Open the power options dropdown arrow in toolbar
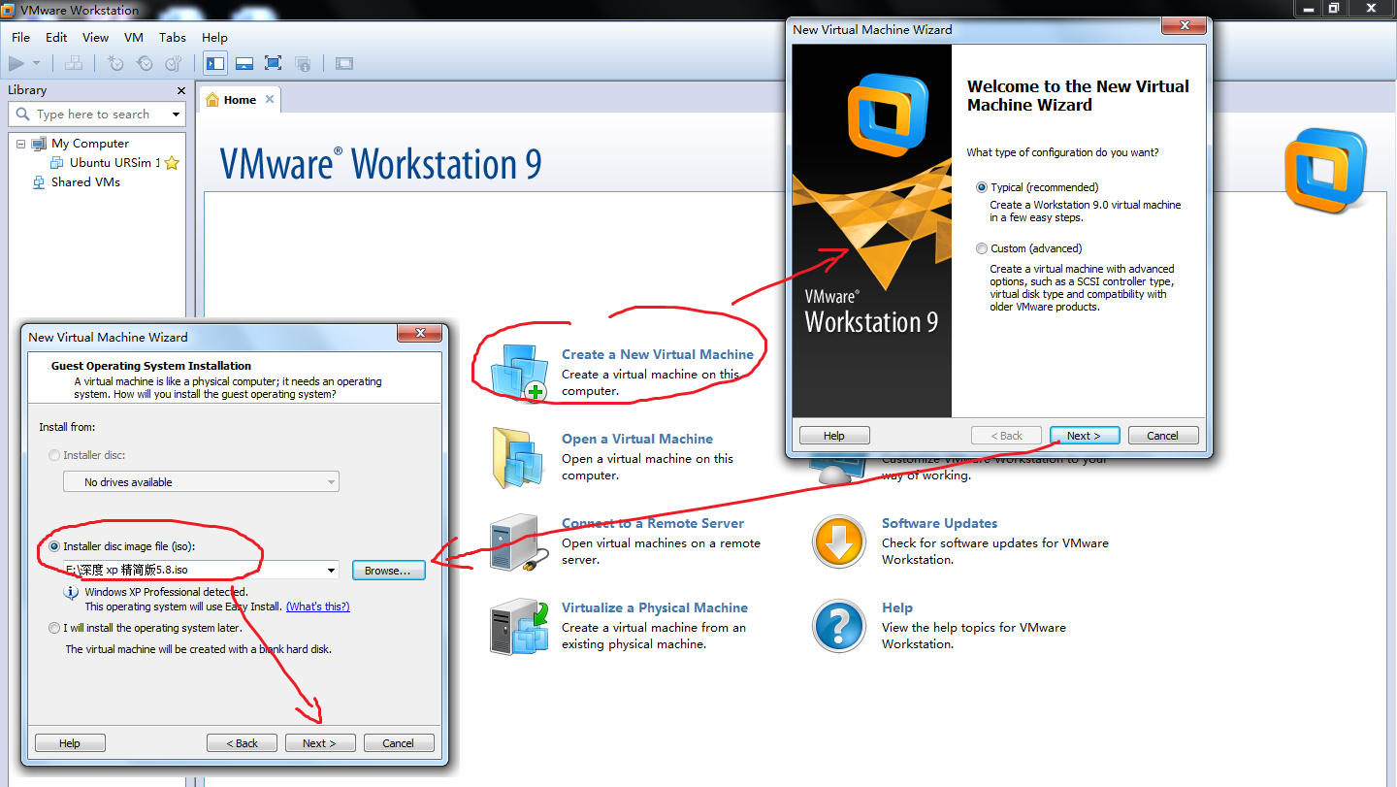 pyautogui.click(x=37, y=63)
